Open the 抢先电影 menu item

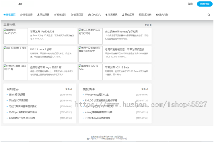click(x=162, y=15)
